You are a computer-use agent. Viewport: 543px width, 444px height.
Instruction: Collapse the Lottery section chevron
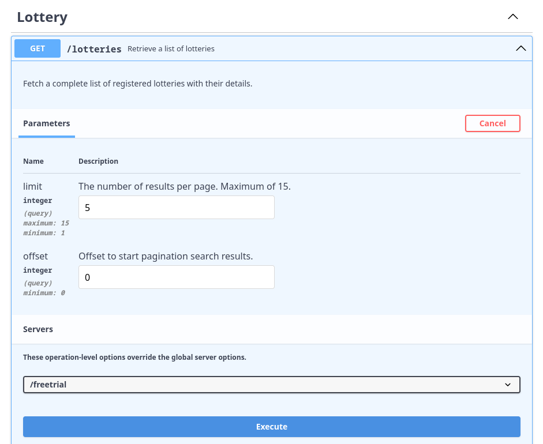(513, 17)
